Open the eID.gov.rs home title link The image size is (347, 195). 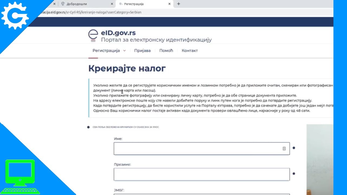[x=118, y=33]
